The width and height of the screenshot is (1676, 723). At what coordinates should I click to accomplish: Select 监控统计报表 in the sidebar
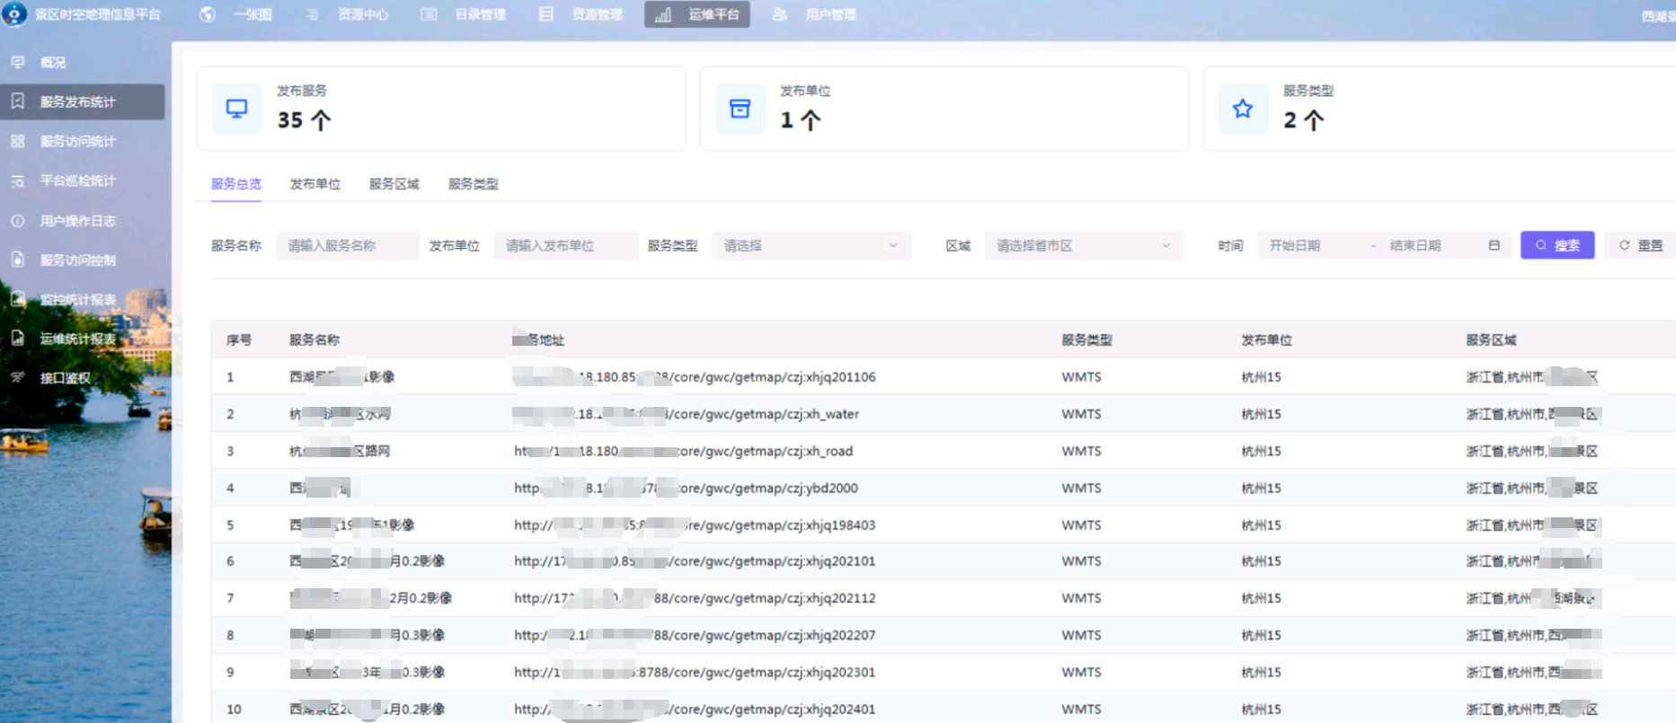pos(77,299)
